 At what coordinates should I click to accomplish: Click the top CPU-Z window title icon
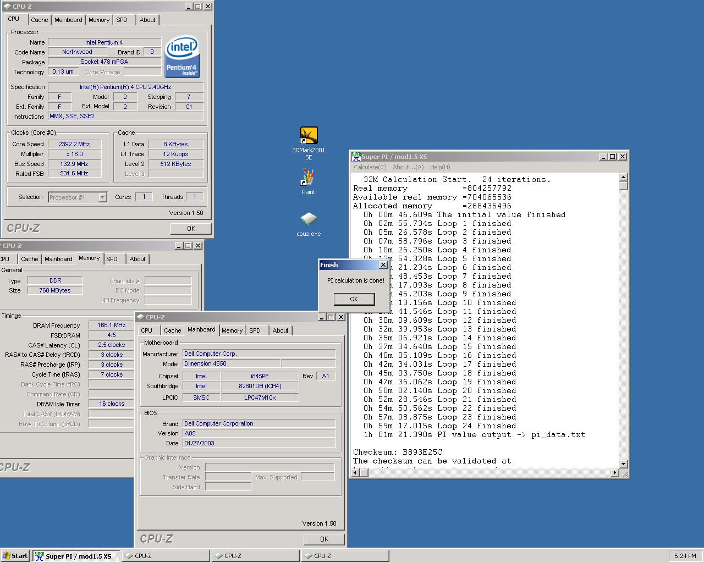click(8, 7)
